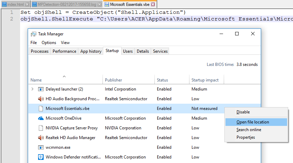Click the Task Manager title bar icon
The width and height of the screenshot is (293, 163).
34,34
